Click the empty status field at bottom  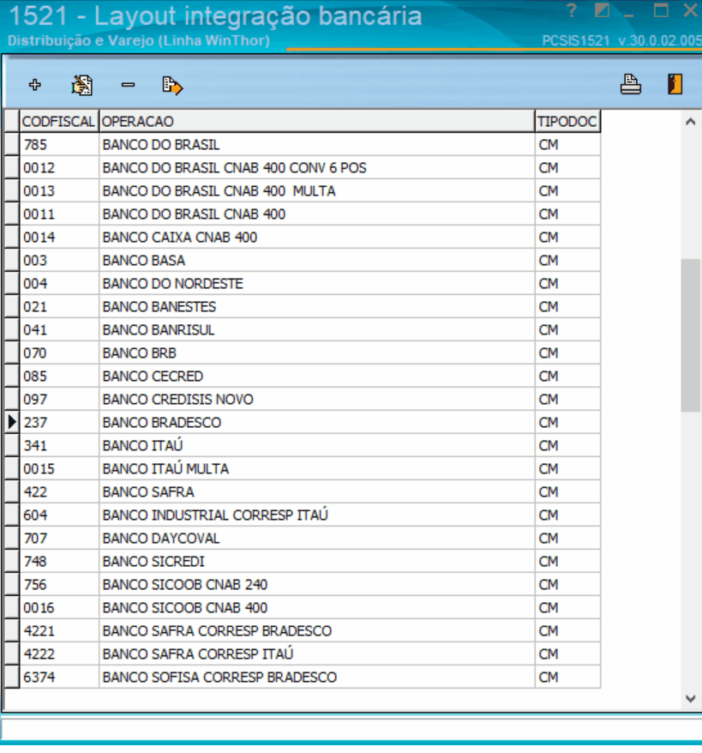point(351,730)
